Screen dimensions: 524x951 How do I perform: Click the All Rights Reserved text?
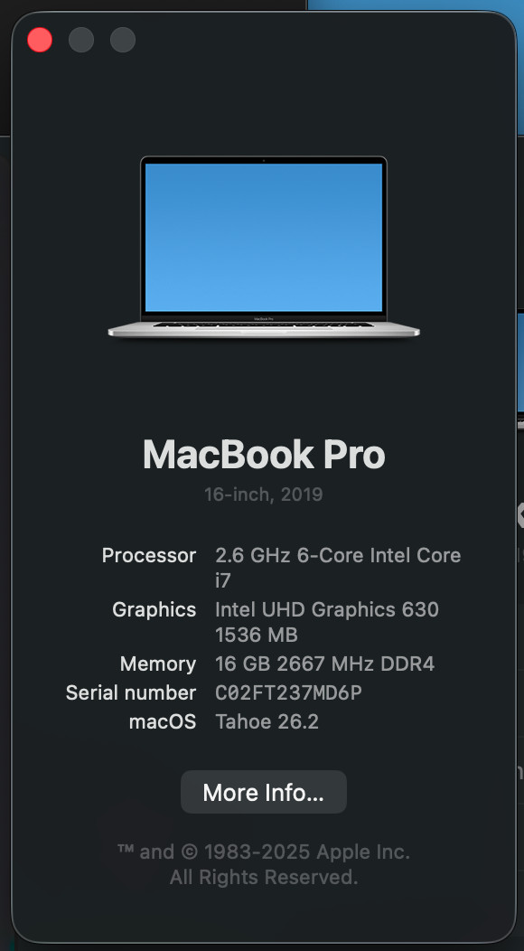pos(264,877)
